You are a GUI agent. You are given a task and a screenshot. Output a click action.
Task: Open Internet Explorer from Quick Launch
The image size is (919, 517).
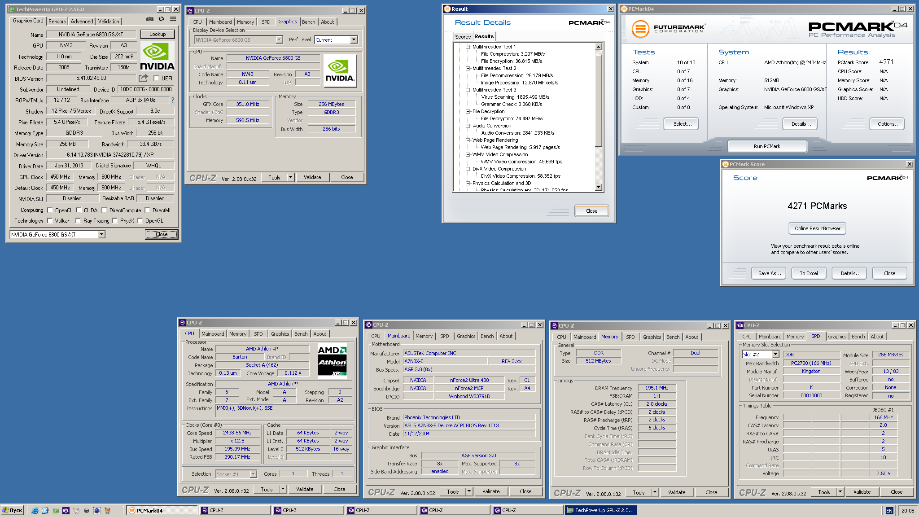coord(35,510)
